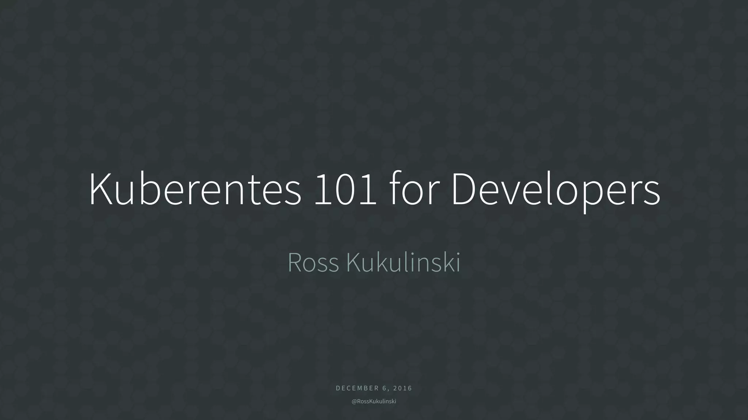Screen dimensions: 748x420
Task: Click the word Kuberentes in the title
Action: coord(195,190)
